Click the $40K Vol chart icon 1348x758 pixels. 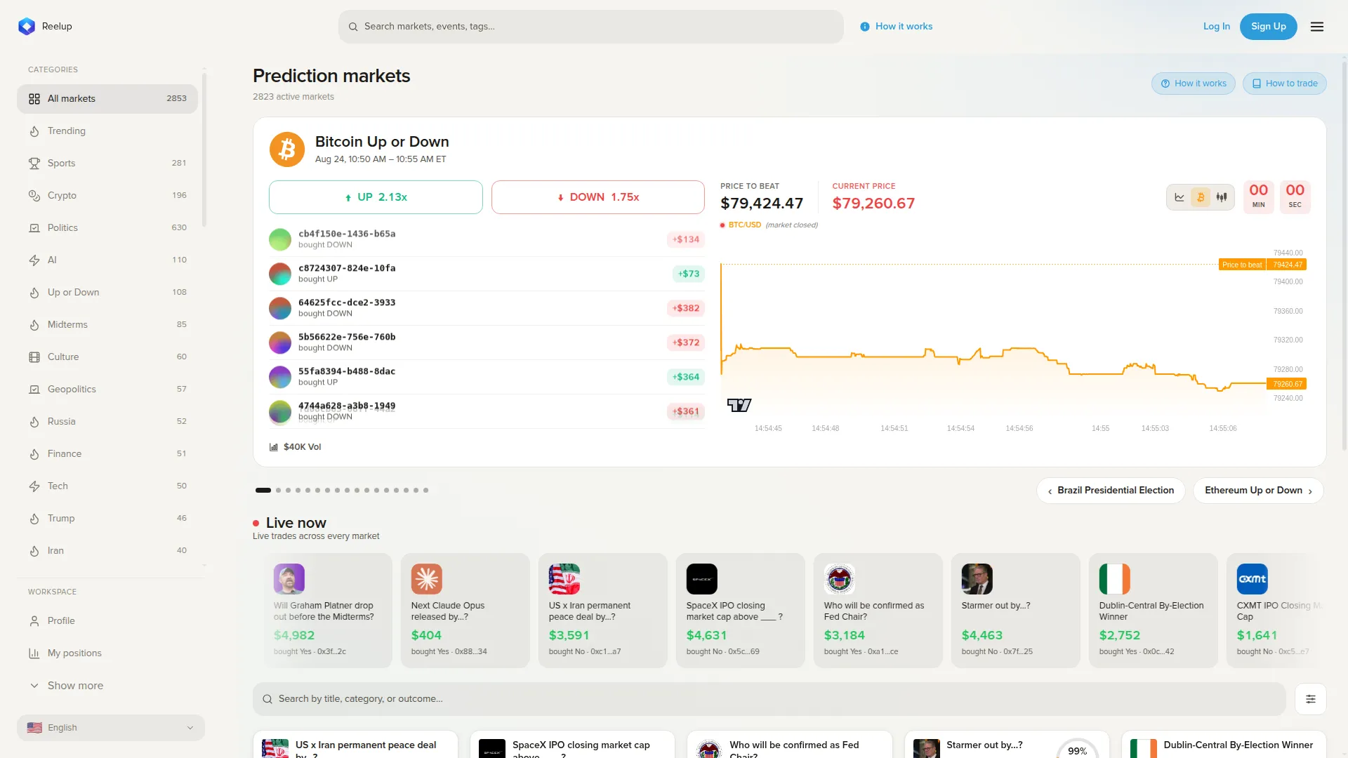click(274, 447)
